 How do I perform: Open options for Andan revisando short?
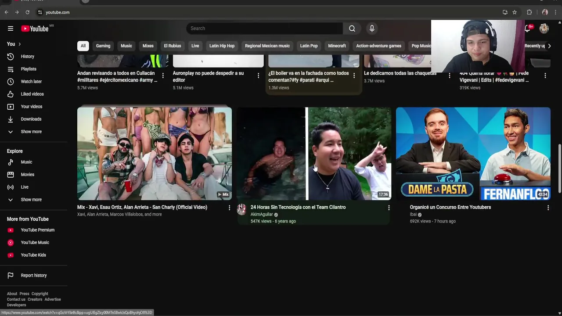click(163, 75)
